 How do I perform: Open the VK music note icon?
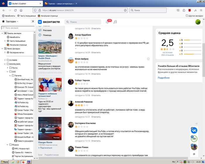pyautogui.click(x=115, y=22)
